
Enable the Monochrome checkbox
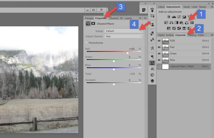click(x=86, y=42)
